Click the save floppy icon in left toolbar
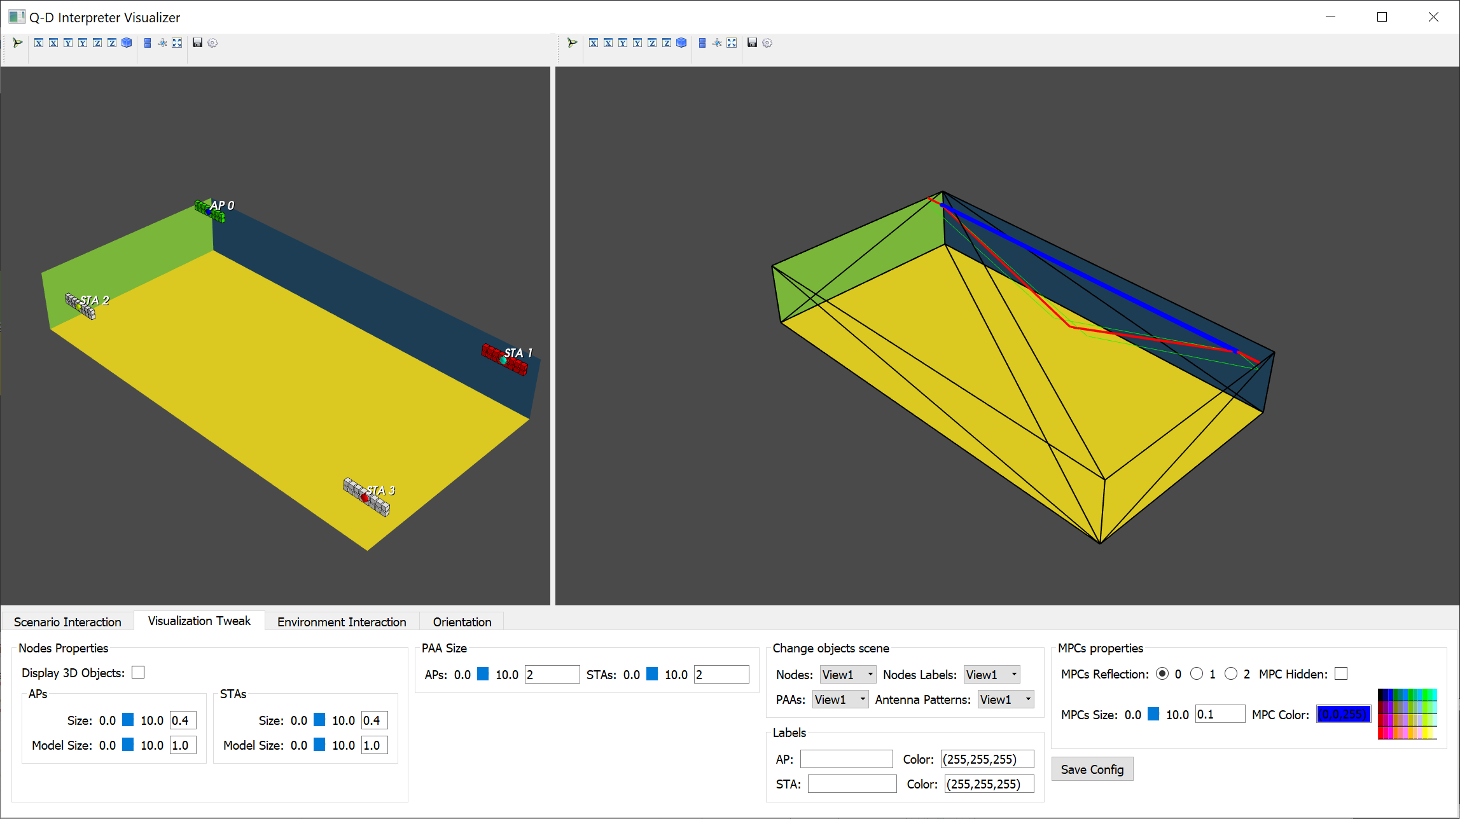The height and width of the screenshot is (819, 1460). [197, 43]
